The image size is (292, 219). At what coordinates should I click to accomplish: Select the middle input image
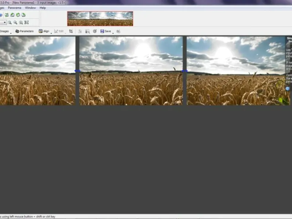pyautogui.click(x=131, y=71)
